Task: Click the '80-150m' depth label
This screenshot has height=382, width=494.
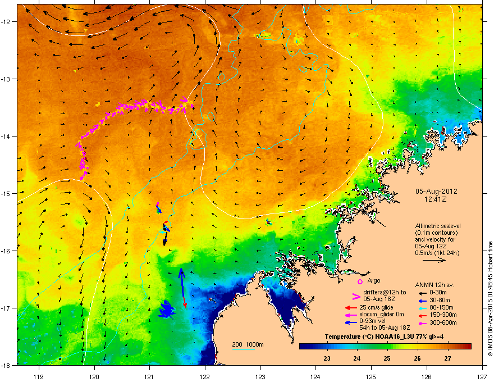Action: [441, 307]
